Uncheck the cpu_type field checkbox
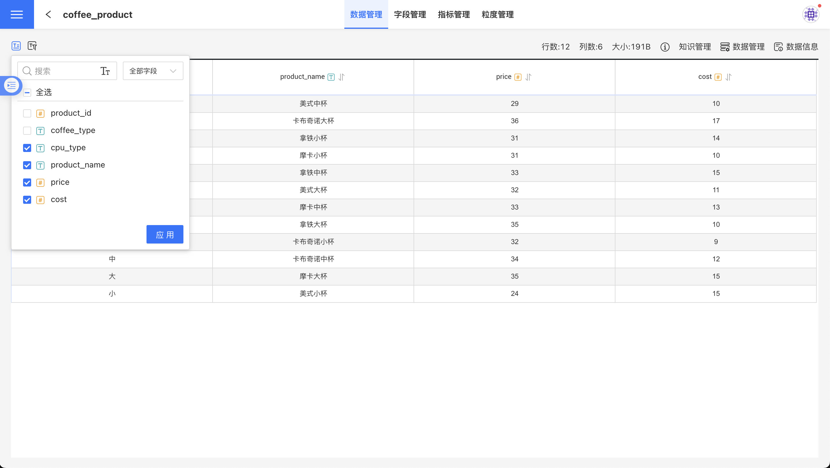Image resolution: width=830 pixels, height=468 pixels. (27, 148)
